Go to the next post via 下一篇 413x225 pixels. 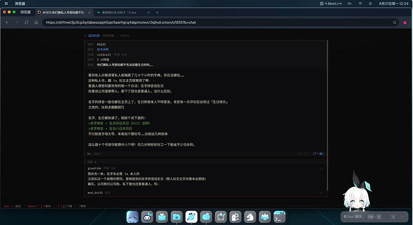318,154
